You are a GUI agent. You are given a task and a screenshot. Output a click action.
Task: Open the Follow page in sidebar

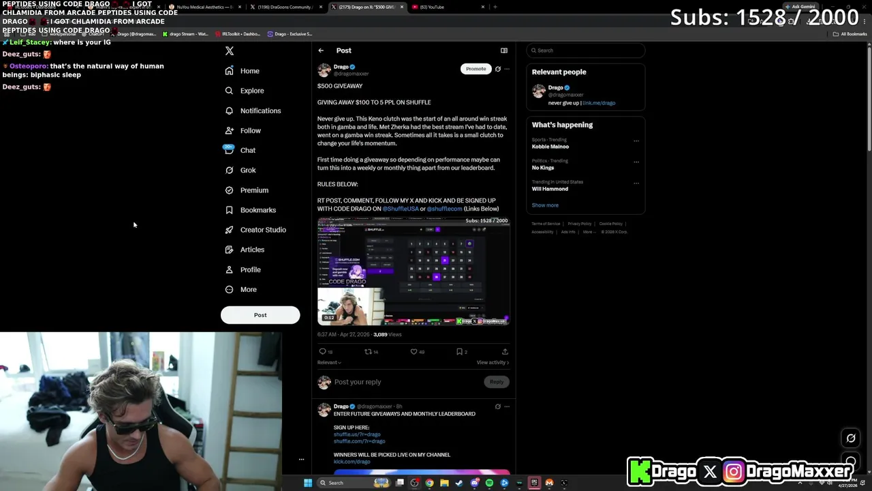243,130
